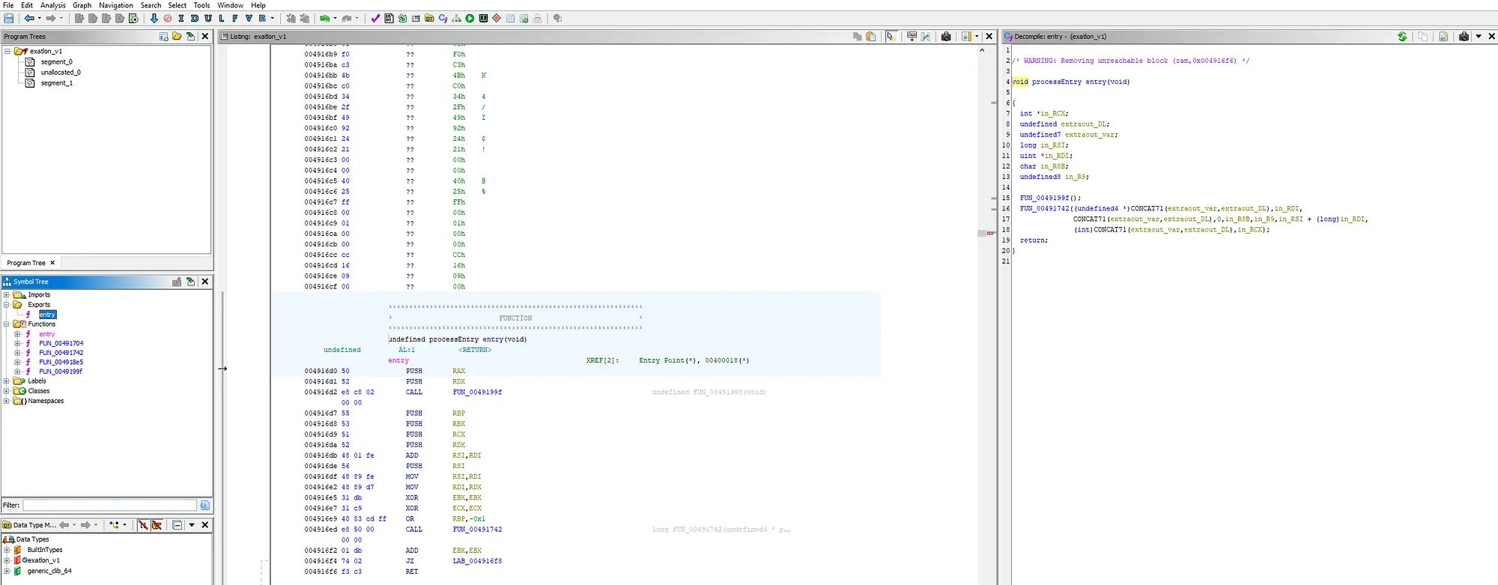The image size is (1498, 585).
Task: Re-decompile using the green refresh icon
Action: coord(1402,37)
